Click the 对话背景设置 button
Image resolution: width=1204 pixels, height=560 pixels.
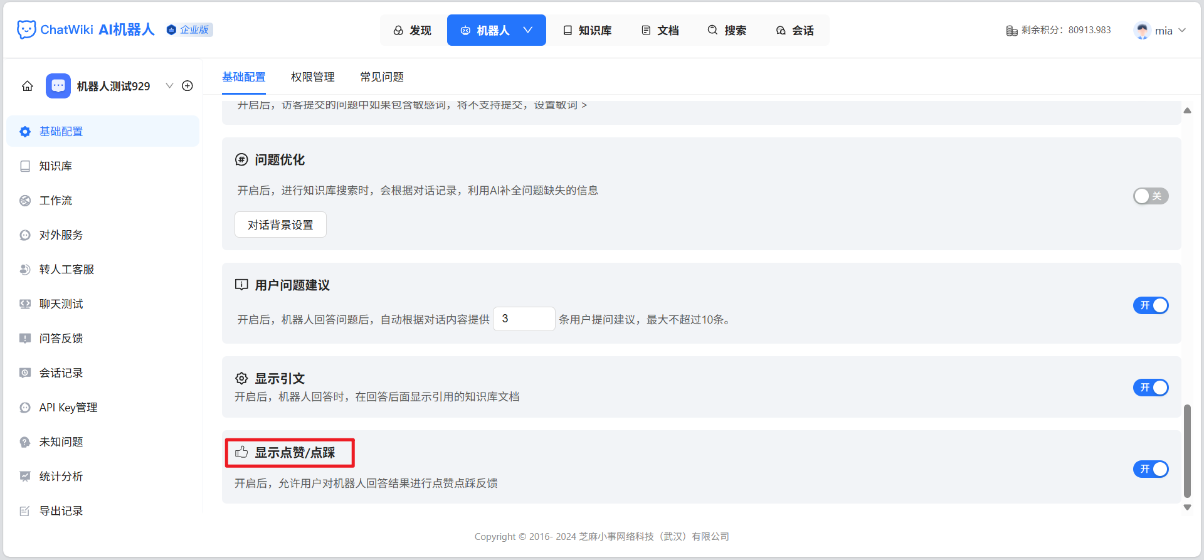[x=280, y=225]
